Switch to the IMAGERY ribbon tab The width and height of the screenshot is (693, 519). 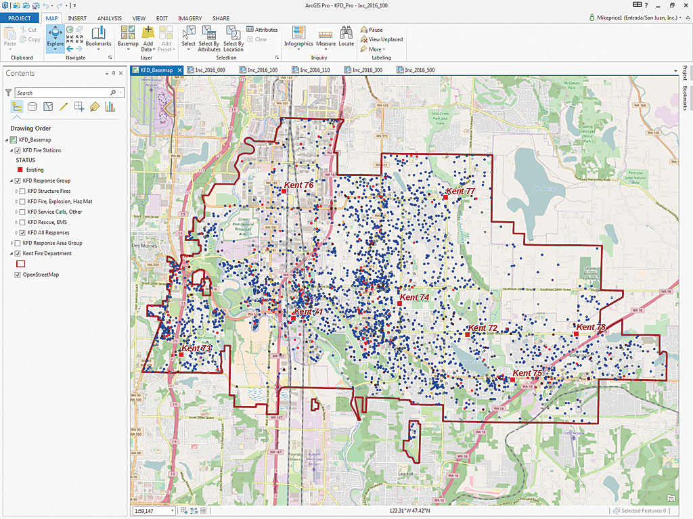[189, 18]
